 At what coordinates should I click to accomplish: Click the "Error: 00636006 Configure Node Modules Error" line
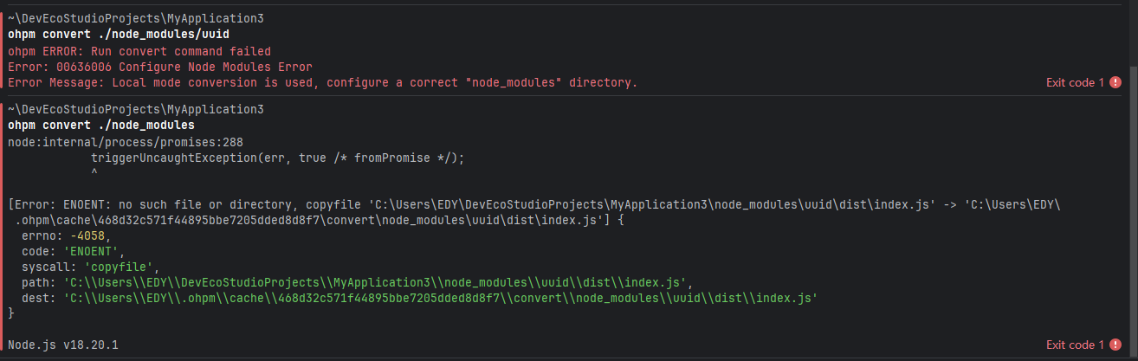tap(160, 67)
